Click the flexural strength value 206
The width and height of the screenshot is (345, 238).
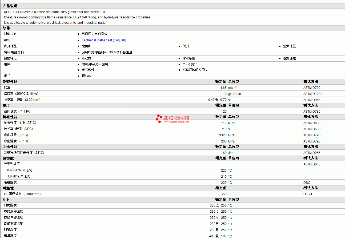pyautogui.click(x=224, y=141)
